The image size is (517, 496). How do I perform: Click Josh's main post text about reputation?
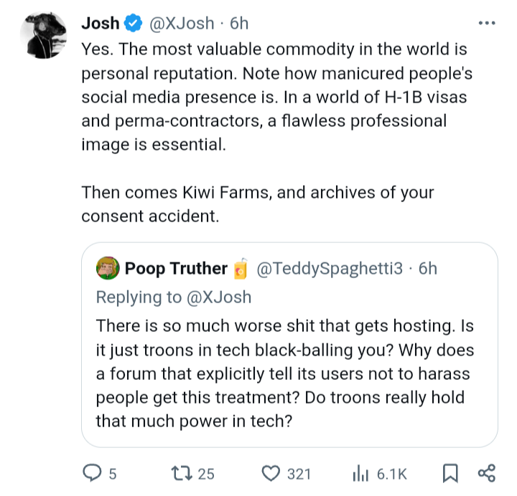[x=273, y=97]
